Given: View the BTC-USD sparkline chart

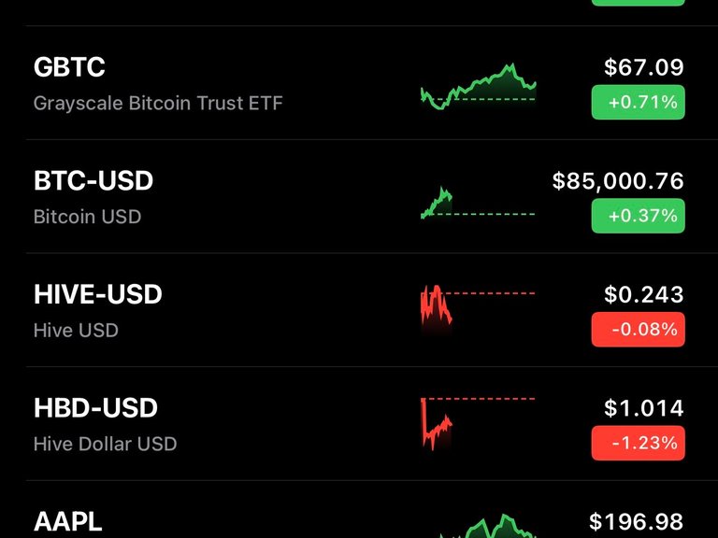Looking at the screenshot, I should click(478, 203).
